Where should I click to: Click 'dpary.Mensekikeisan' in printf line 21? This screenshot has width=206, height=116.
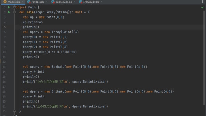tap(89, 106)
